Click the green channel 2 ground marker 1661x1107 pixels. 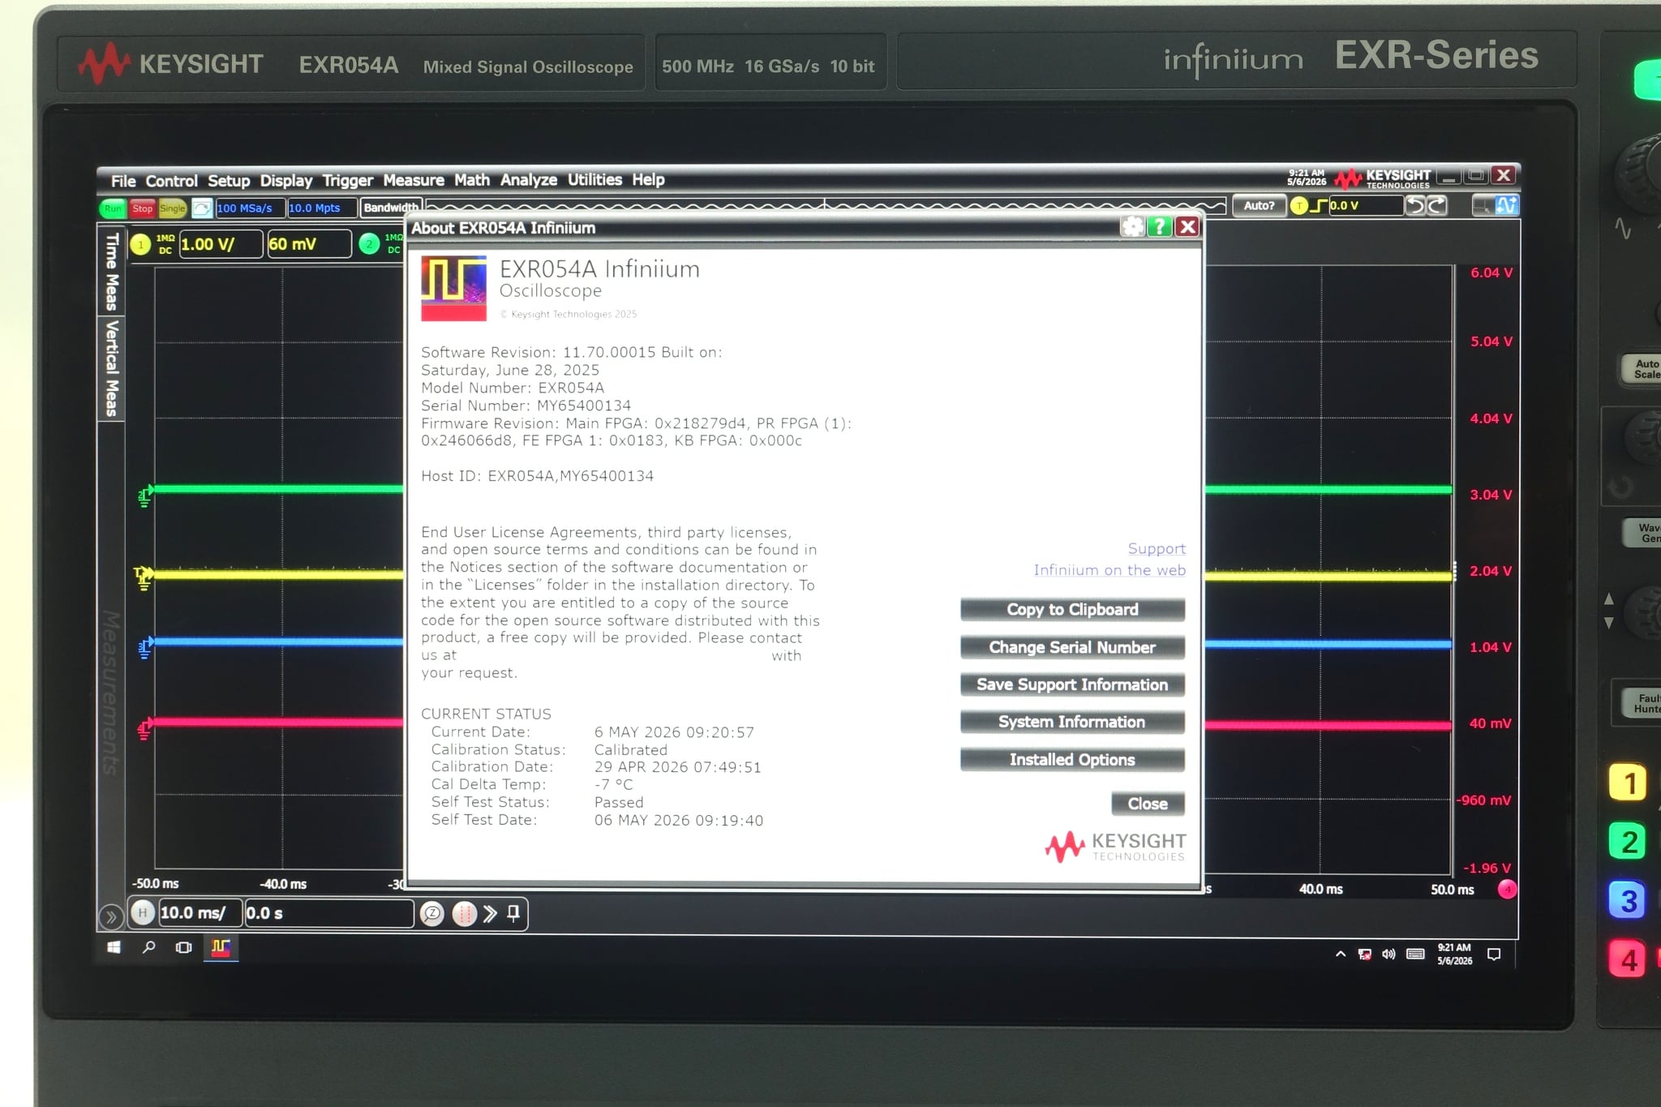coord(145,494)
